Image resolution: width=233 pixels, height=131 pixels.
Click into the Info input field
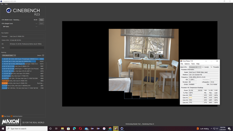[27, 48]
